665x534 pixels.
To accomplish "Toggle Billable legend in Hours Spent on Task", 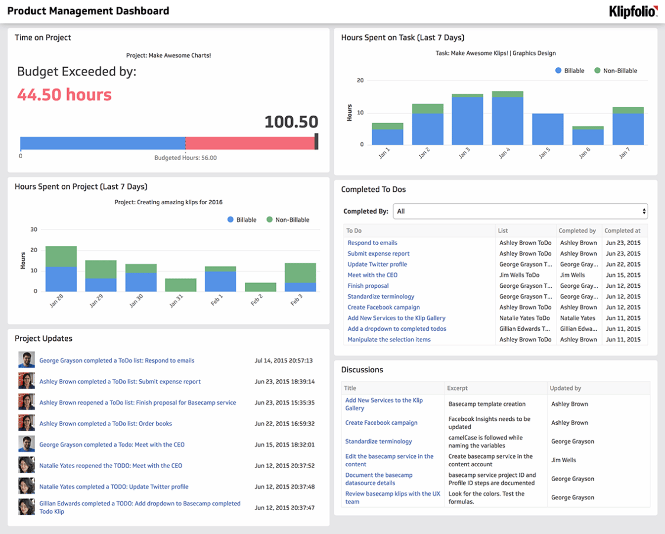I will pyautogui.click(x=570, y=71).
